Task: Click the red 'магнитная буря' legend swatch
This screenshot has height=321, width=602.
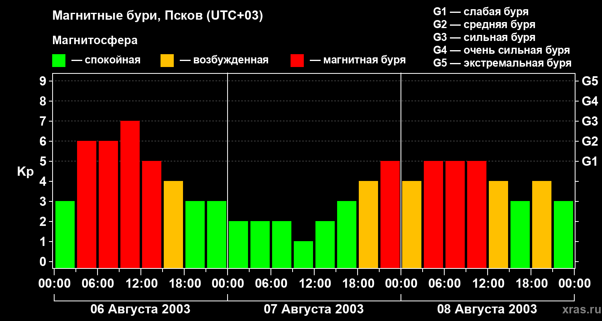Action: click(x=297, y=61)
